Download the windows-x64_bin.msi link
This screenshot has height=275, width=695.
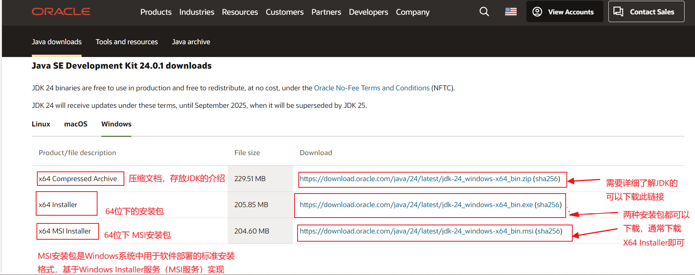tap(416, 231)
